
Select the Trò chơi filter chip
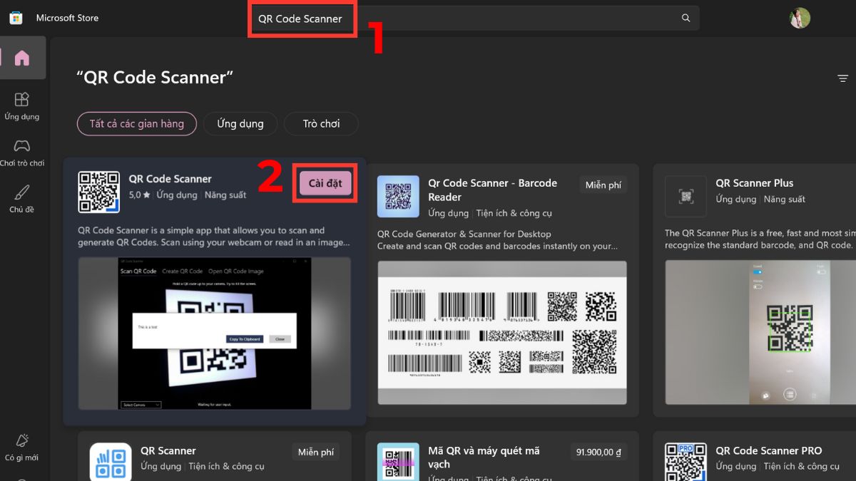coord(321,123)
